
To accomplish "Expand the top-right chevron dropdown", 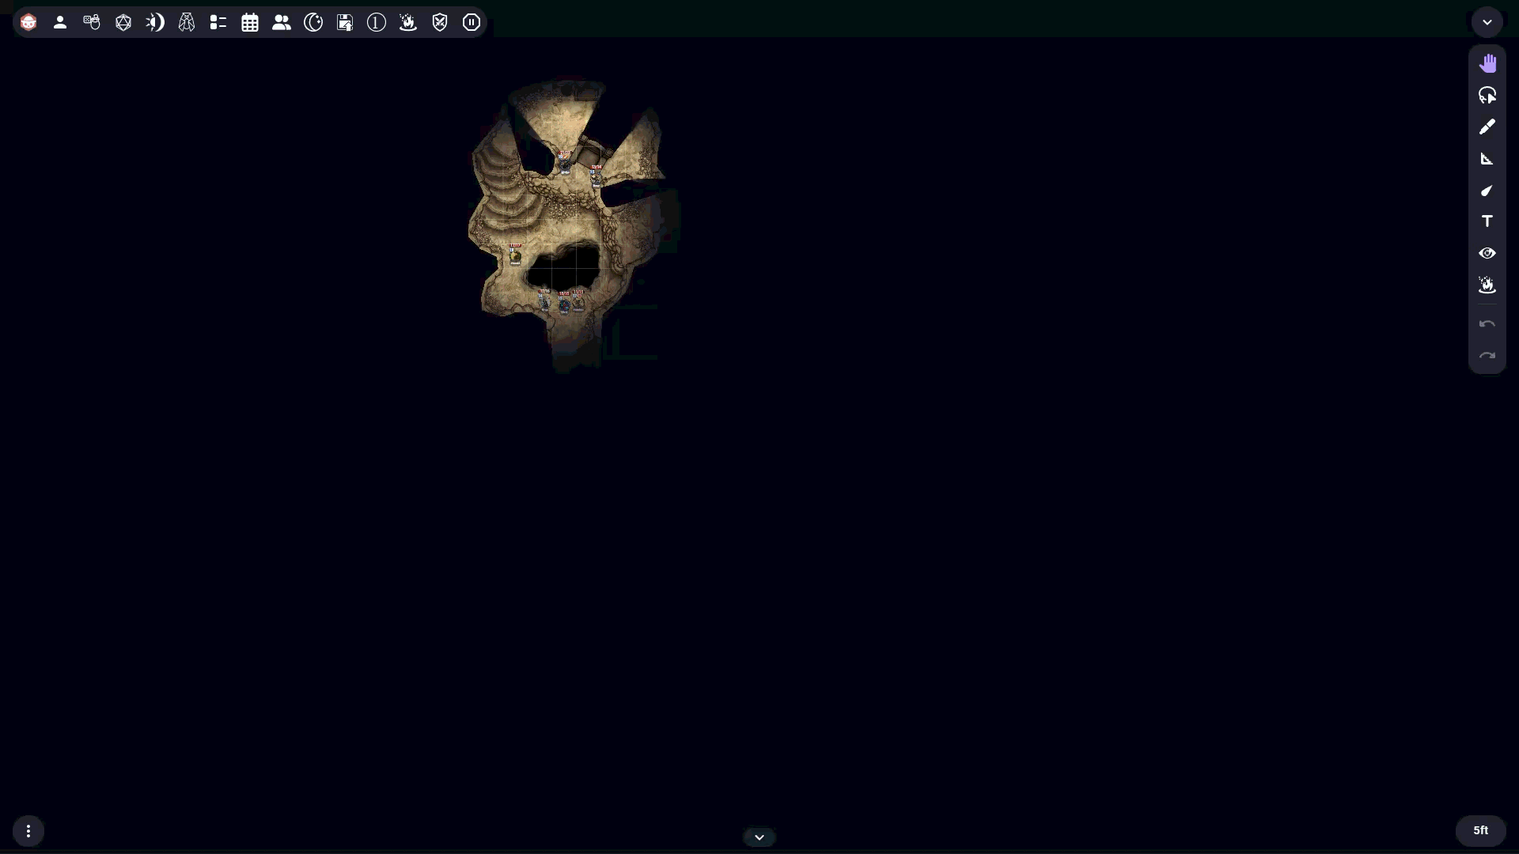I will click(1487, 22).
